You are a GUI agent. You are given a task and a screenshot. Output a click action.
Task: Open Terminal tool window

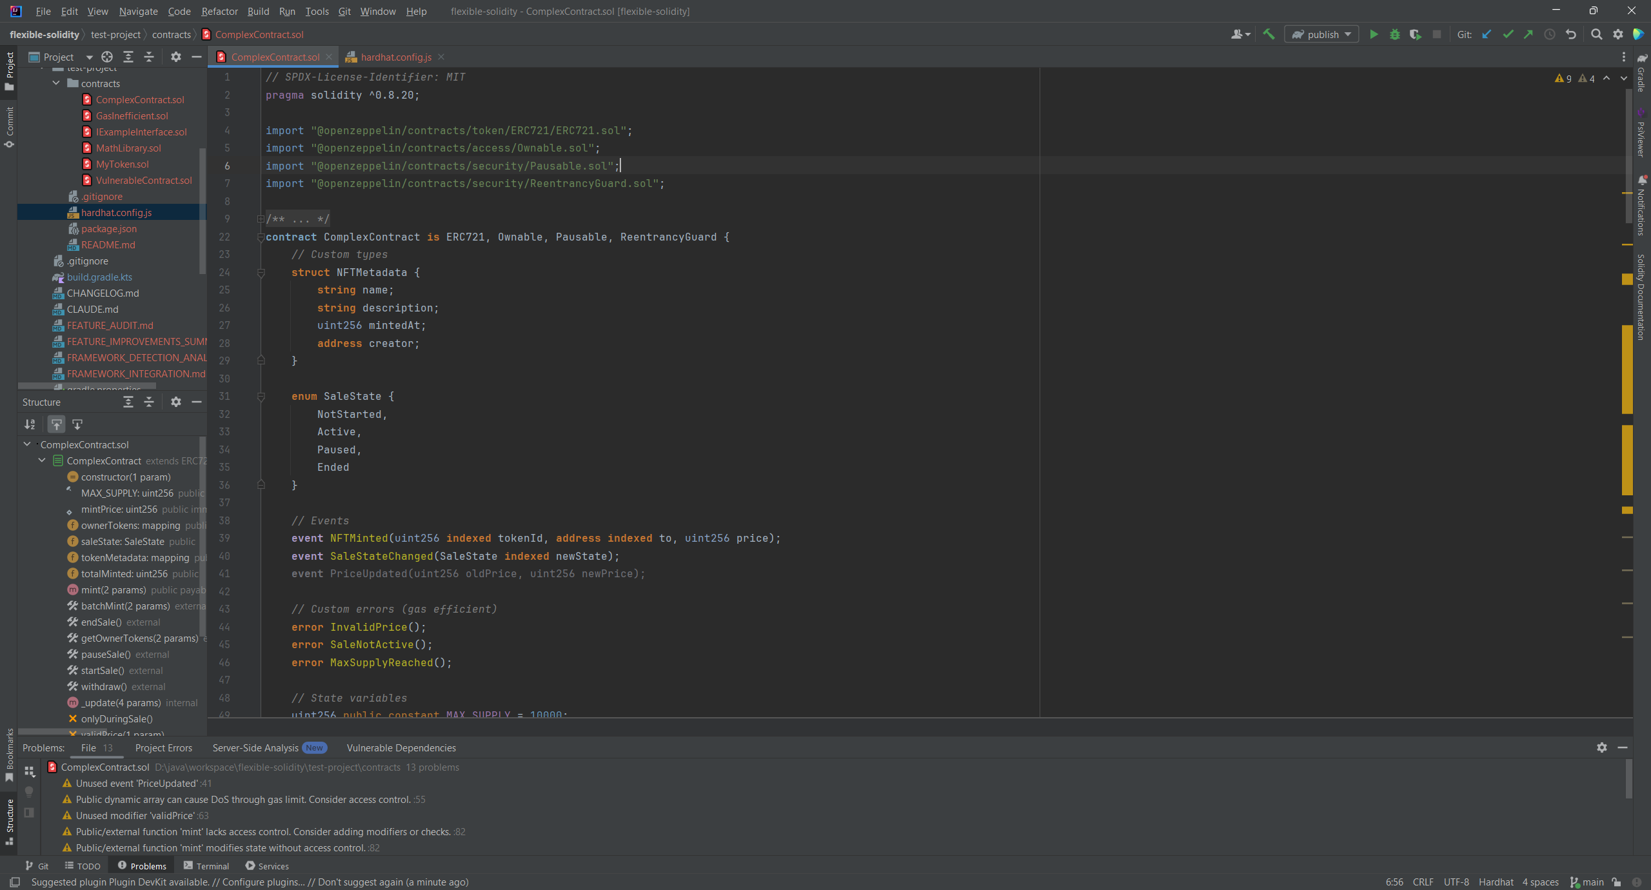[x=206, y=865]
